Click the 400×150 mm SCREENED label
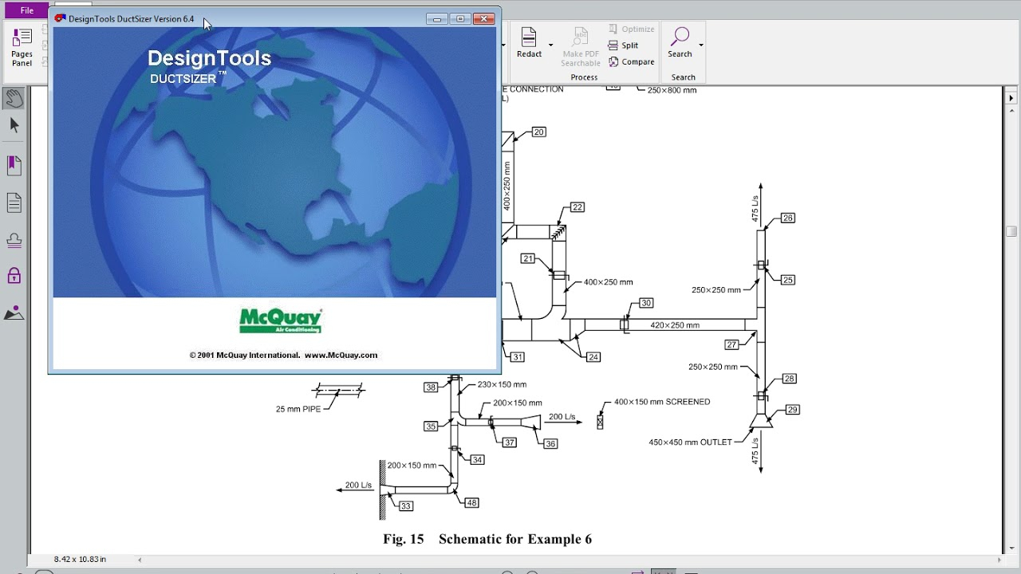Image resolution: width=1021 pixels, height=574 pixels. 662,402
